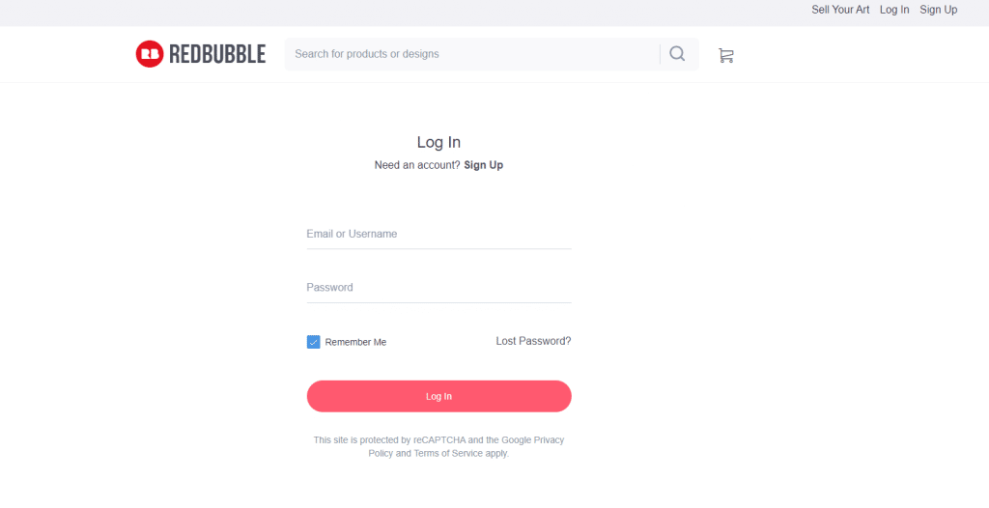989x508 pixels.
Task: Click the Search for products or designs box
Action: [x=471, y=54]
